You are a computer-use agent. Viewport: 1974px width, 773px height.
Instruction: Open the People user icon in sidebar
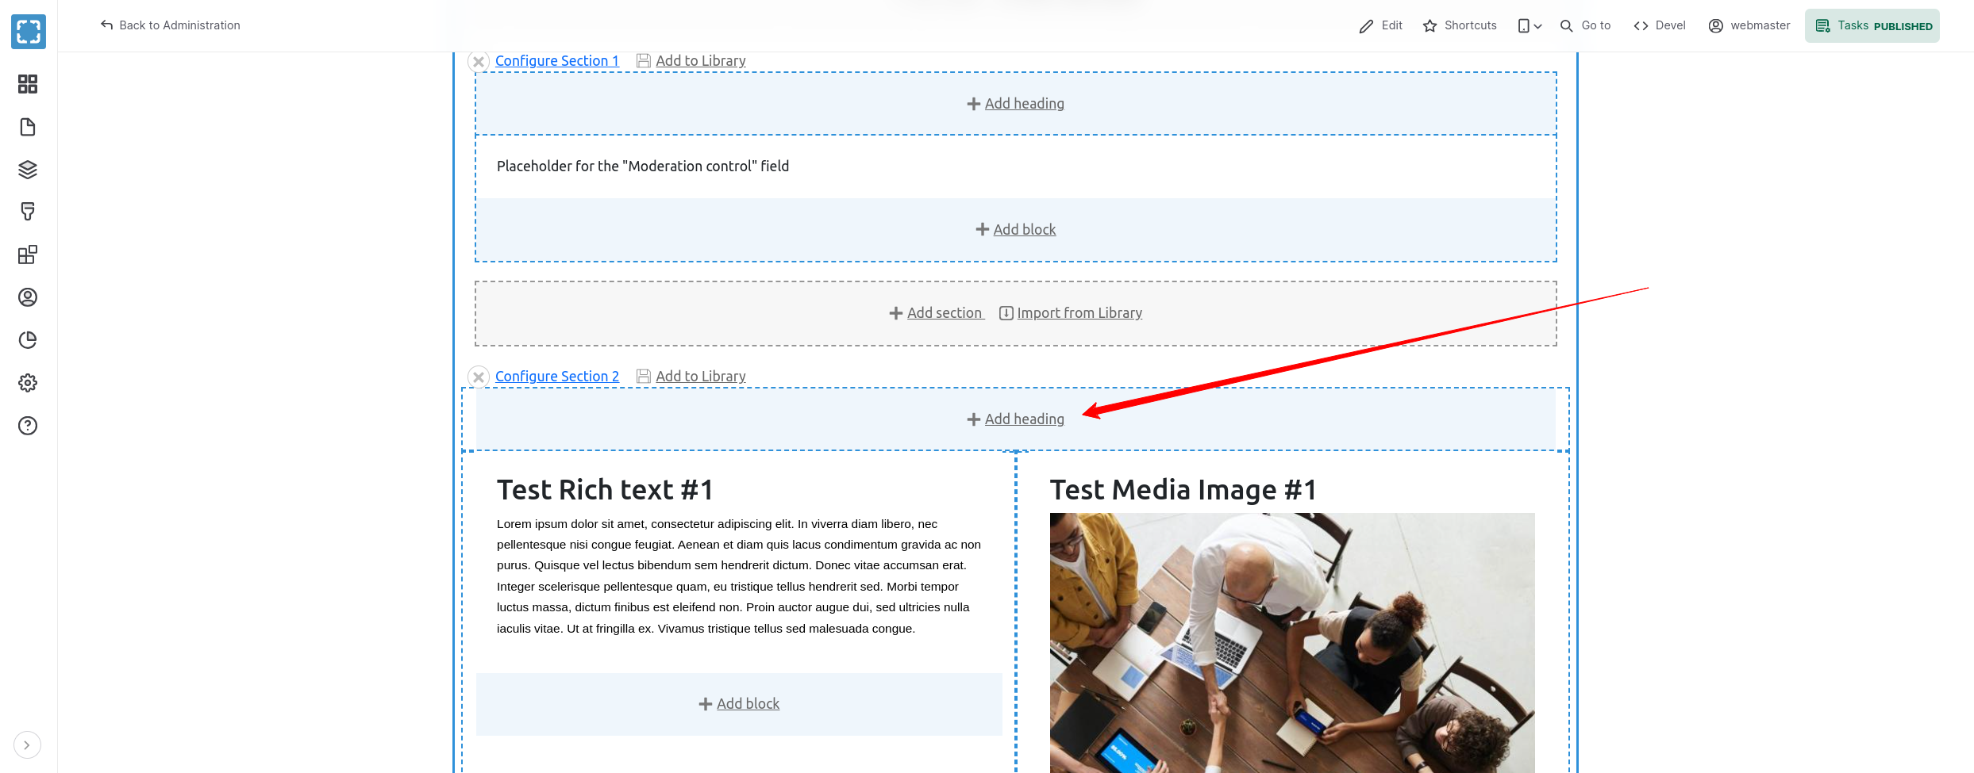(28, 297)
